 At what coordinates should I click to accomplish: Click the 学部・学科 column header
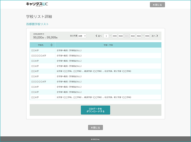(x=108, y=45)
